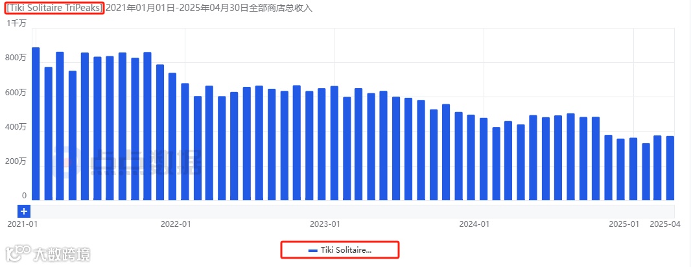691x267 pixels.
Task: Click the title's date range text
Action: point(177,8)
